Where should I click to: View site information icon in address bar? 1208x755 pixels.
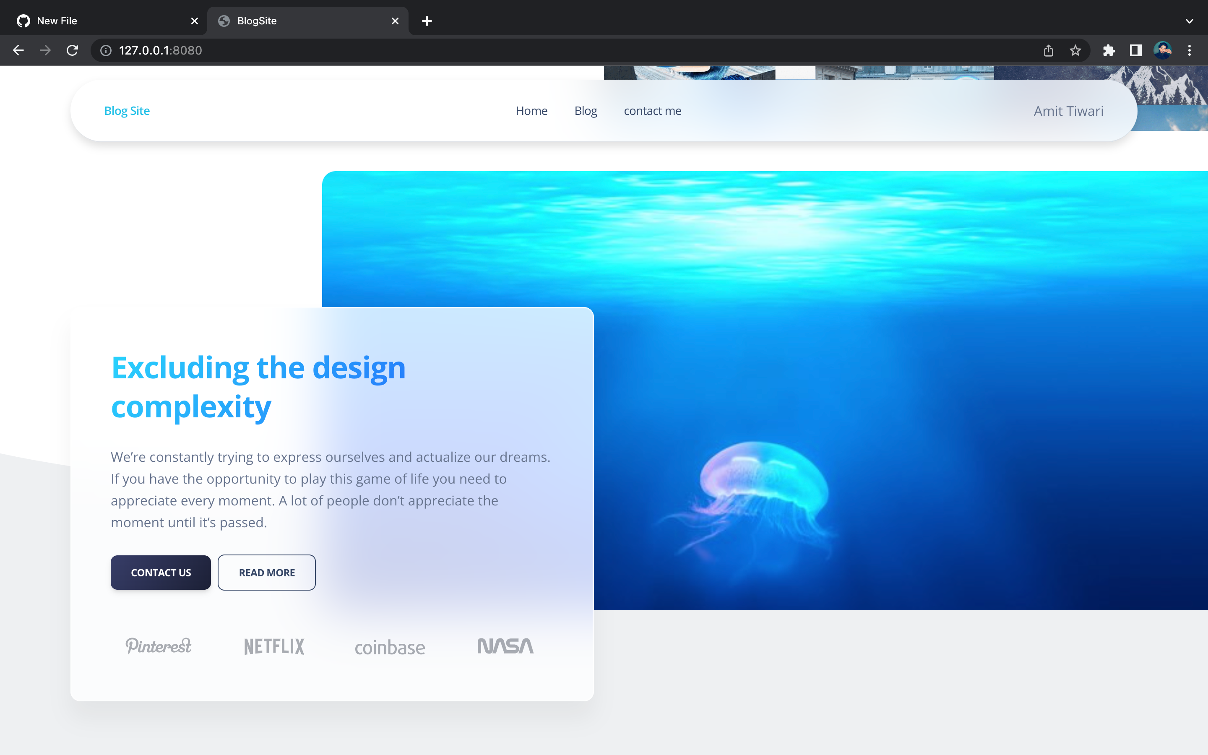coord(106,50)
